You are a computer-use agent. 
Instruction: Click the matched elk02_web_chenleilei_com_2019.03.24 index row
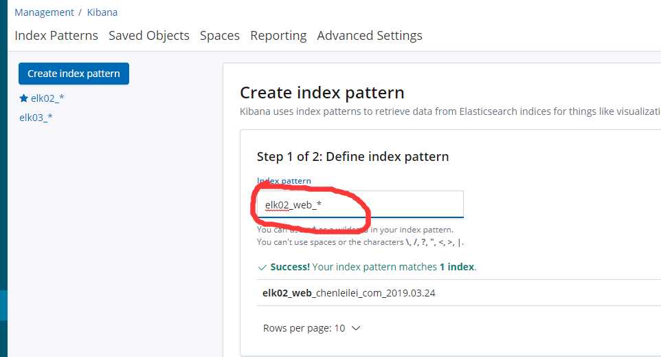tap(459, 293)
